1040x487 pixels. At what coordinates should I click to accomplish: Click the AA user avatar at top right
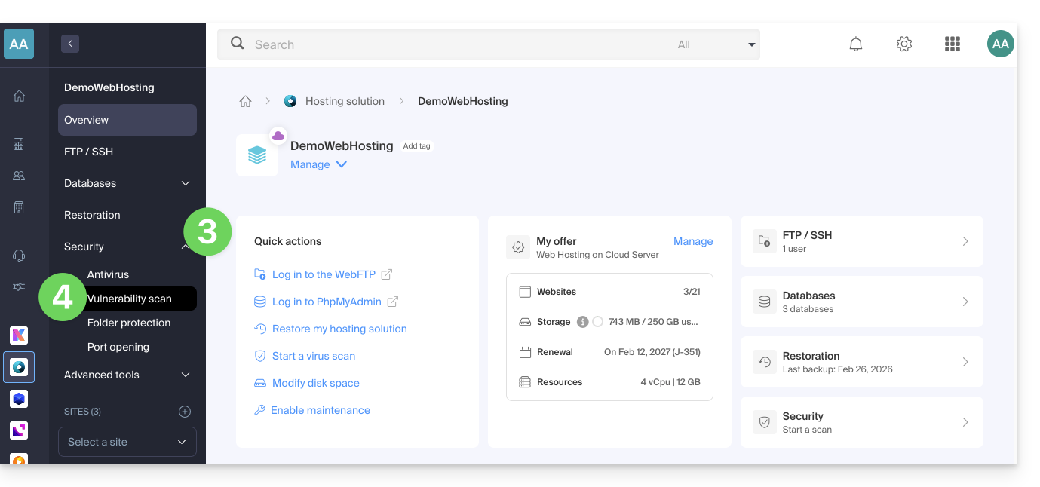[x=1000, y=44]
